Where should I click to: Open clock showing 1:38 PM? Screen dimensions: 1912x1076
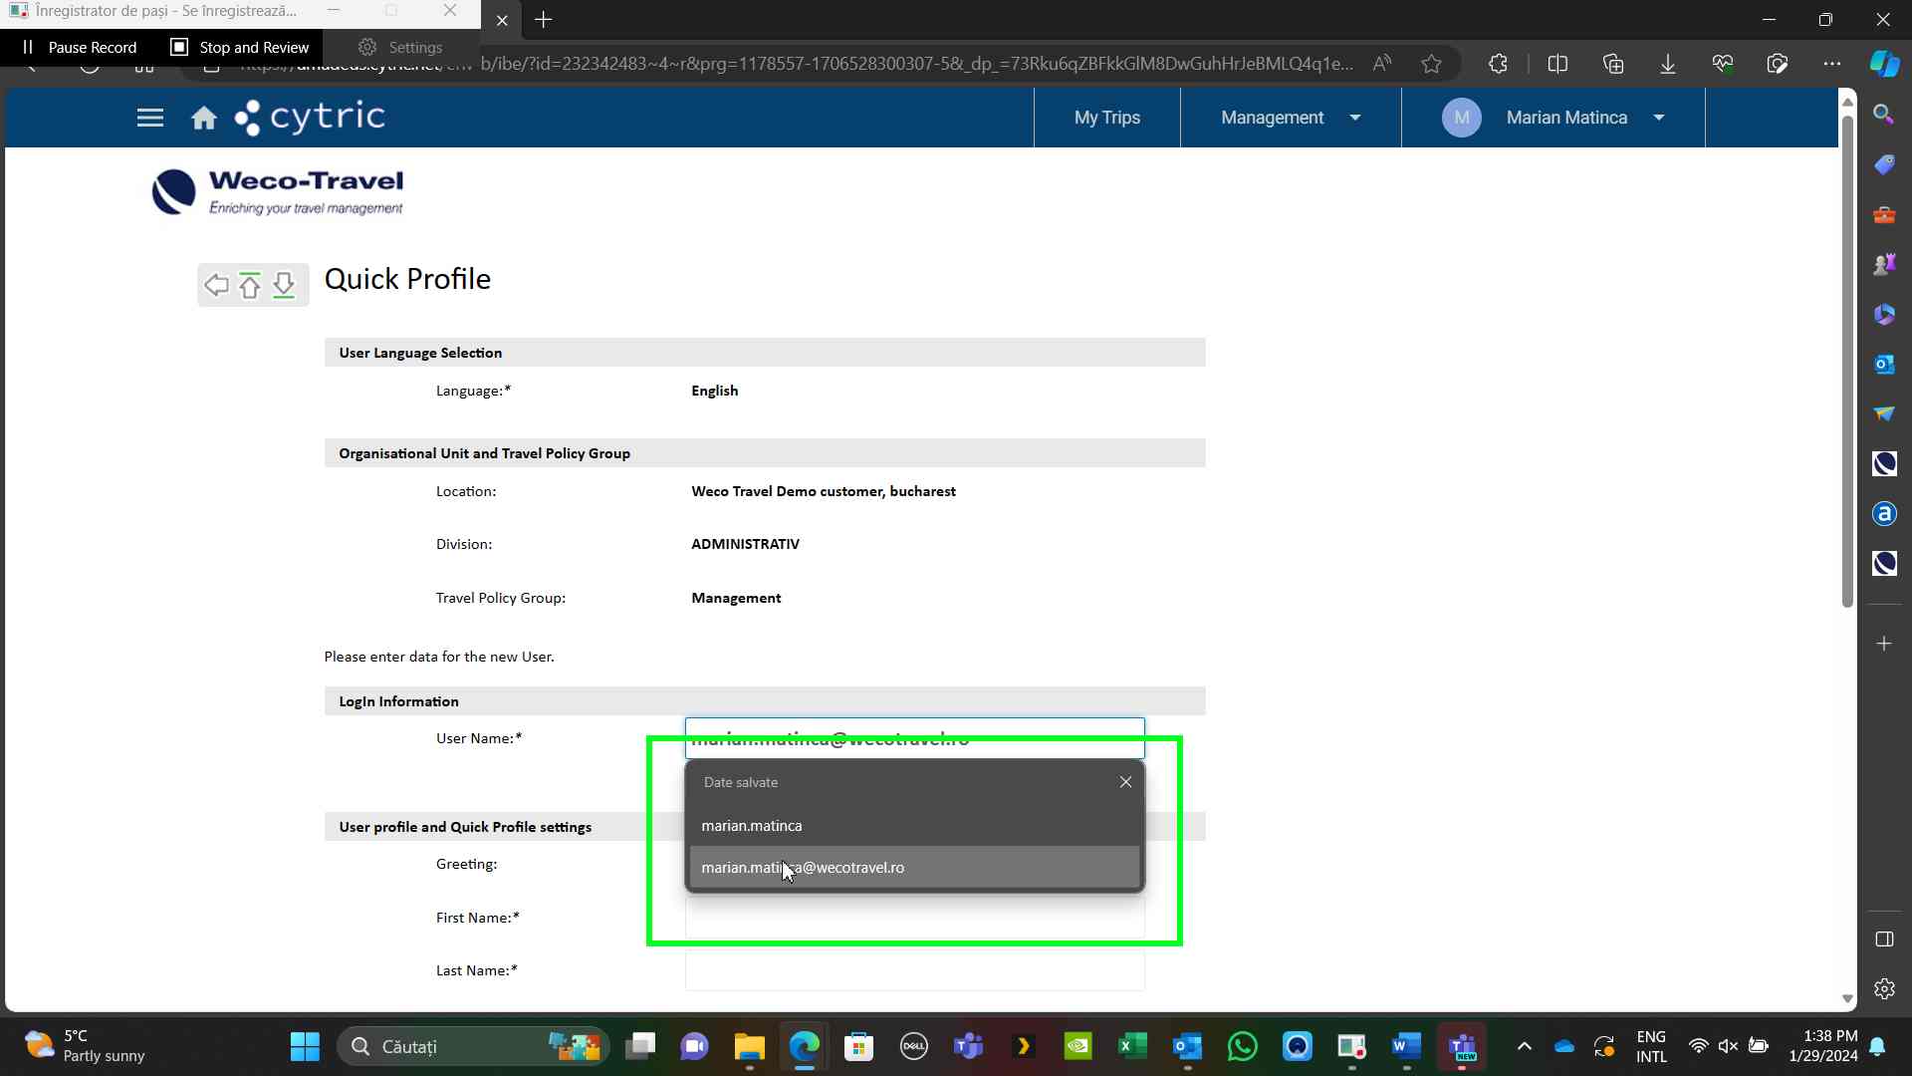tap(1822, 1046)
